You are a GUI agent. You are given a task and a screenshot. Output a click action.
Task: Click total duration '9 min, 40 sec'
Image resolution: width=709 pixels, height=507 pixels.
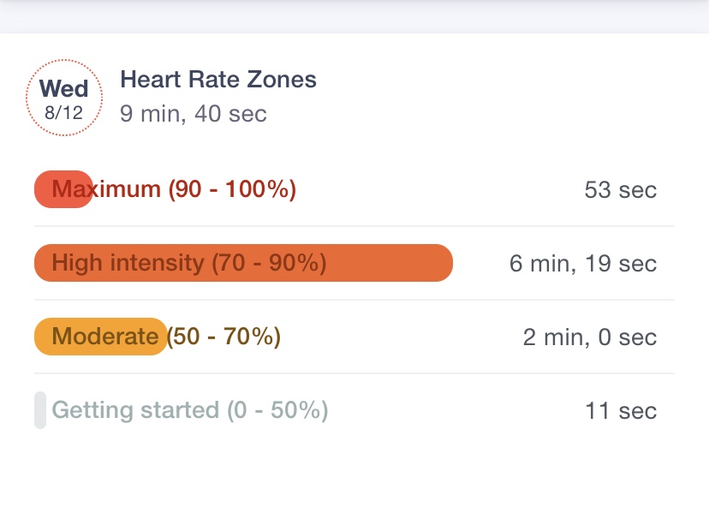(x=194, y=113)
